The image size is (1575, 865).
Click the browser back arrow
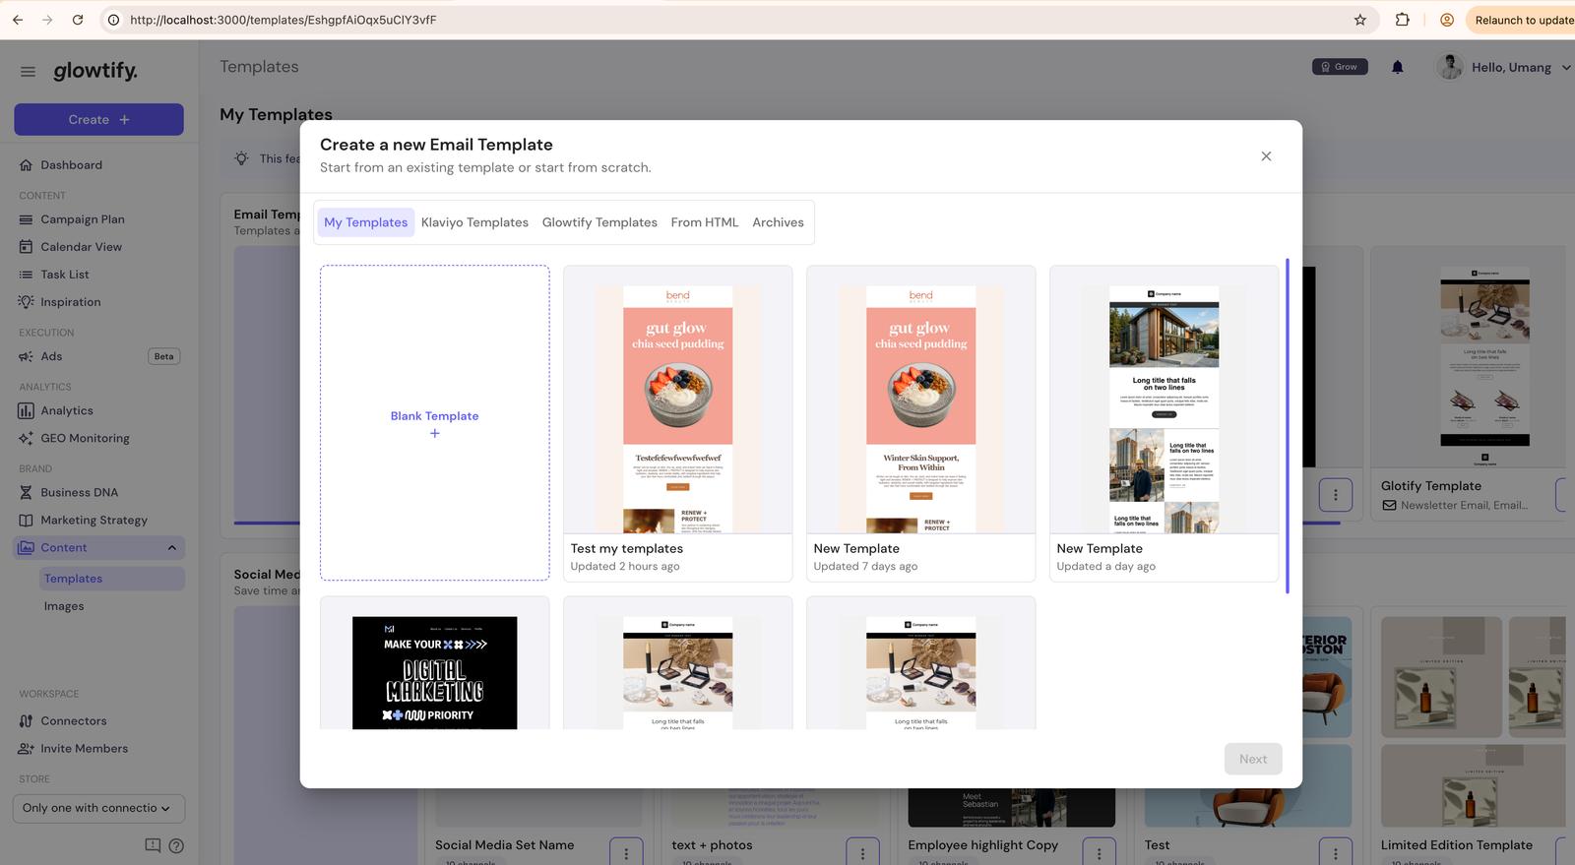[x=18, y=20]
